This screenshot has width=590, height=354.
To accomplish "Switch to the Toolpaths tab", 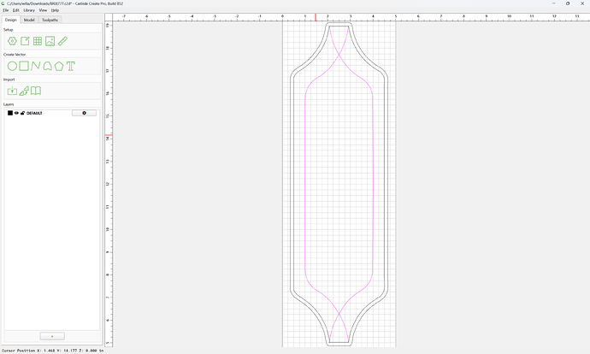I will tap(50, 20).
